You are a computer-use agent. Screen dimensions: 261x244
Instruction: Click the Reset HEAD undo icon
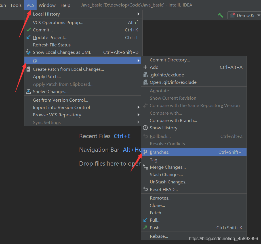pyautogui.click(x=146, y=189)
